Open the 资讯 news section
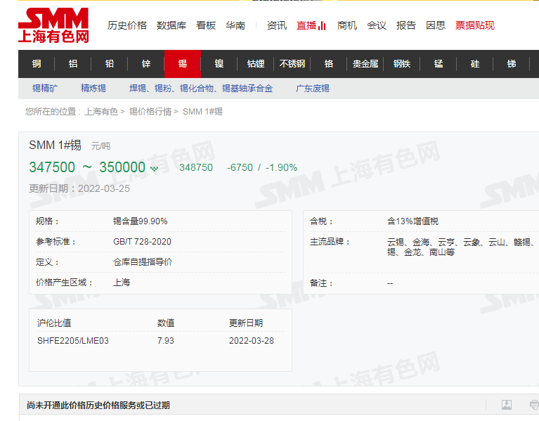Screen dimensions: 539x421 [277, 25]
